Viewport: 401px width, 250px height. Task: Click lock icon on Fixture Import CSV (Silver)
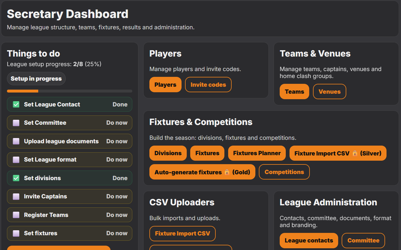pos(355,153)
